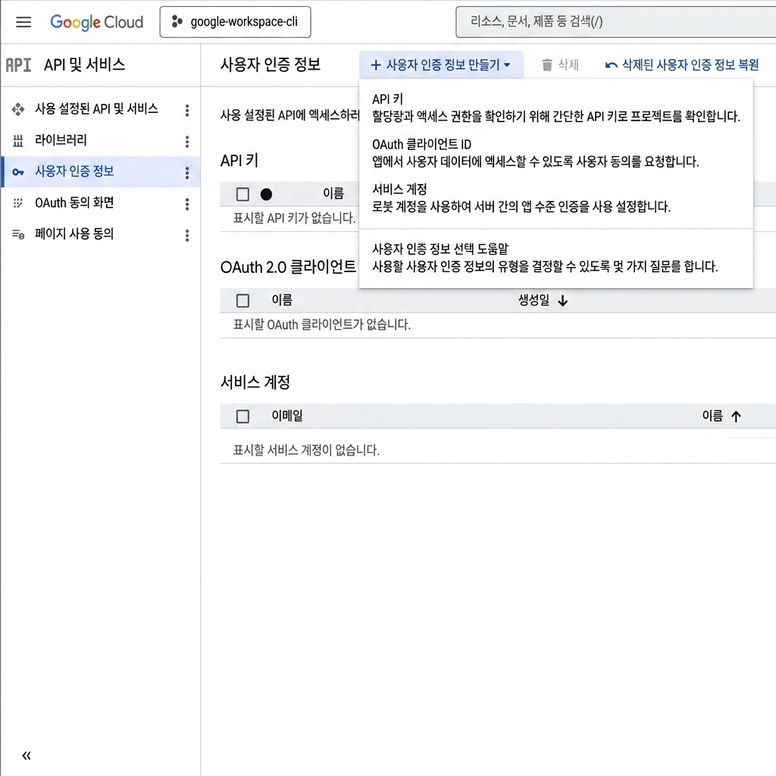Collapse the sidebar with double chevron
This screenshot has width=776, height=776.
pos(27,756)
